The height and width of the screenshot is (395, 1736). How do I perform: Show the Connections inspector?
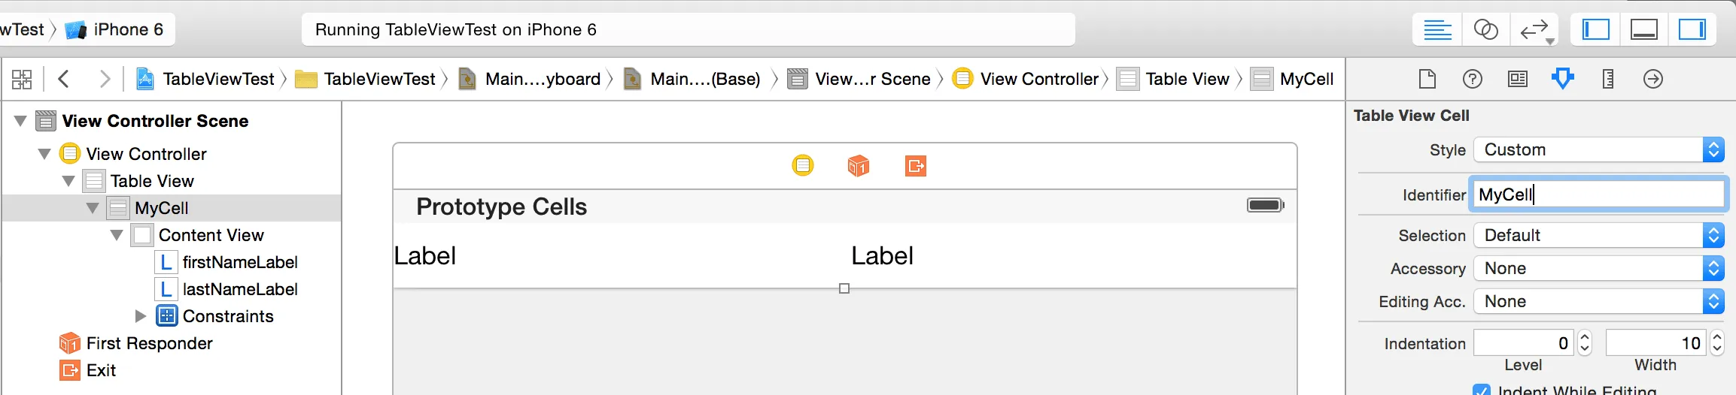click(1652, 79)
